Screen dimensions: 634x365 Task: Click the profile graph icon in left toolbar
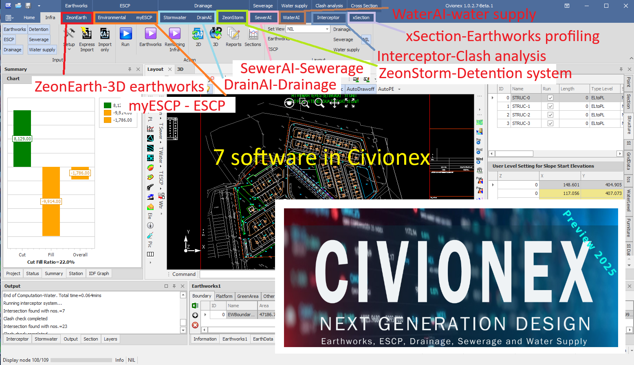pos(150,129)
